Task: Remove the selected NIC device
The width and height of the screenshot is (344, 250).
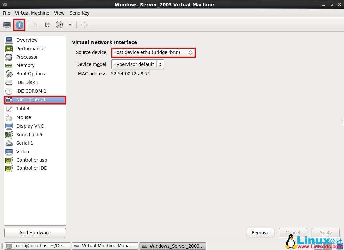Action: coord(260,233)
